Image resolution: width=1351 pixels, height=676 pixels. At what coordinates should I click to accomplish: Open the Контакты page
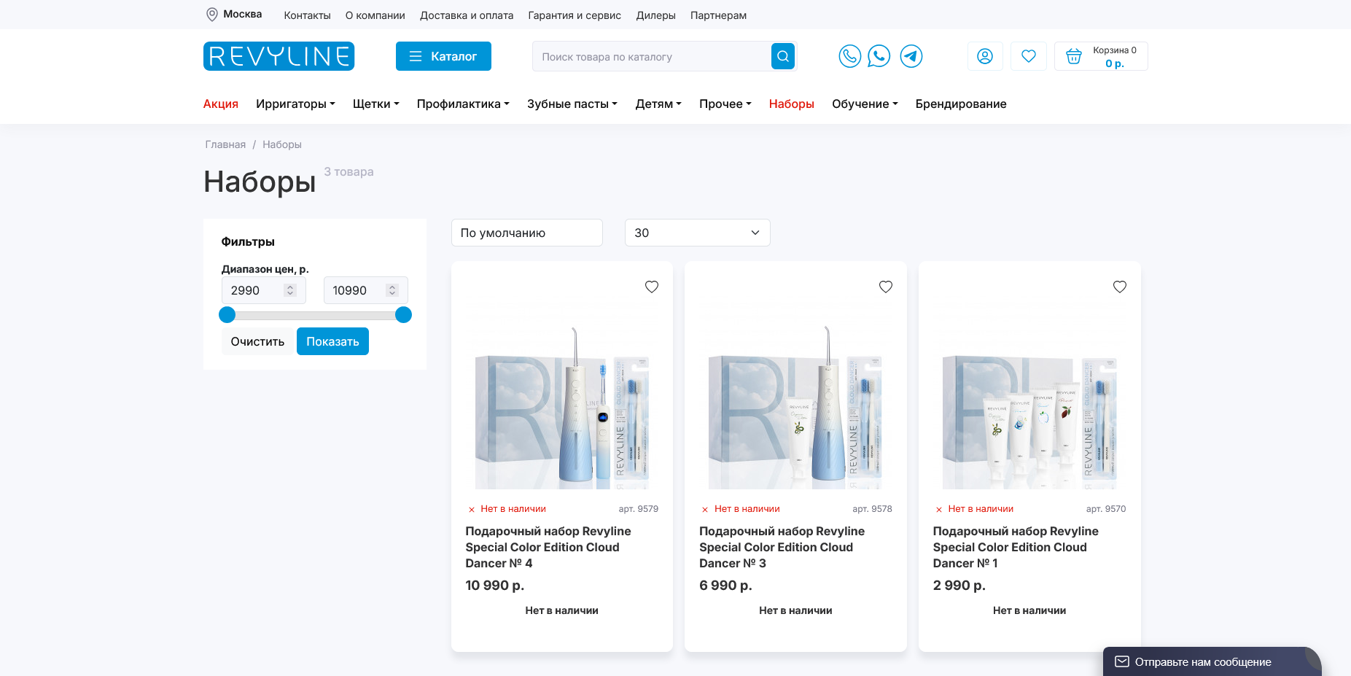click(308, 15)
